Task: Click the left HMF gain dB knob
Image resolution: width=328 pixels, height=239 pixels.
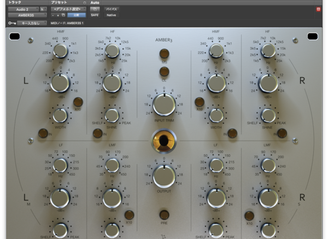Action: pos(60,83)
